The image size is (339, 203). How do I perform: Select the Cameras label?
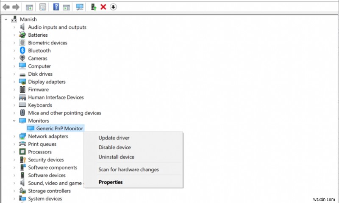(x=38, y=58)
